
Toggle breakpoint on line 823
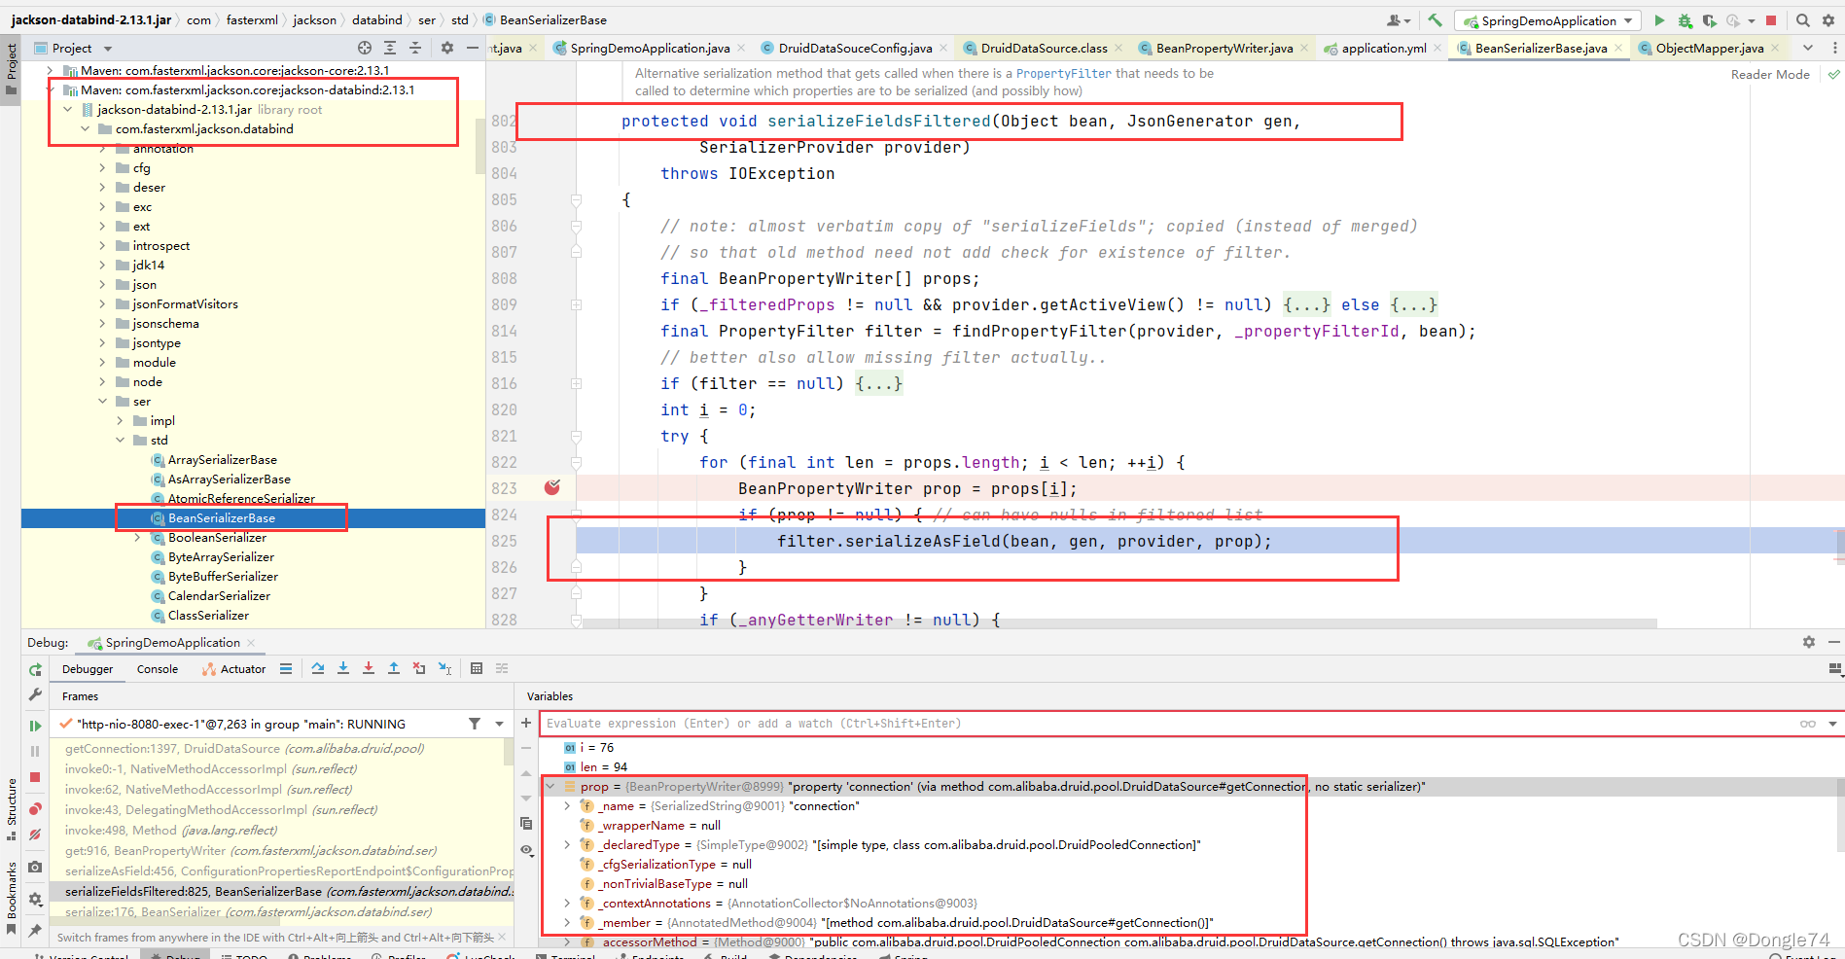[x=552, y=487]
